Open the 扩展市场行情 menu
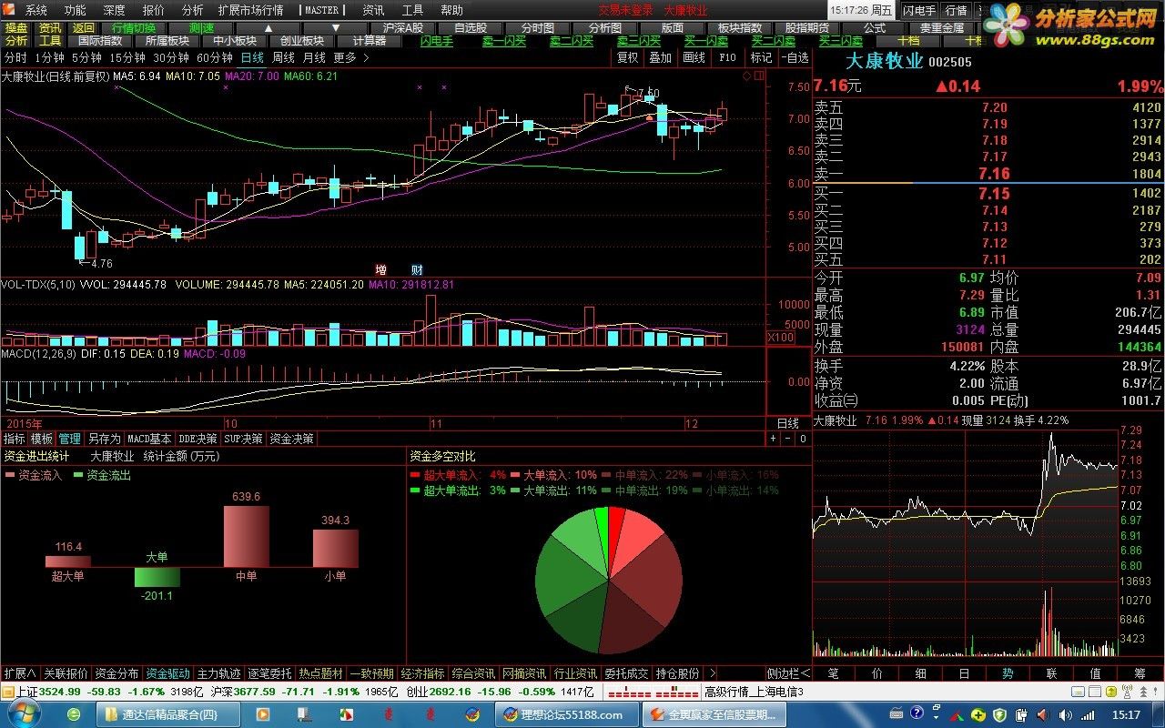Viewport: 1165px width, 728px height. pyautogui.click(x=251, y=10)
